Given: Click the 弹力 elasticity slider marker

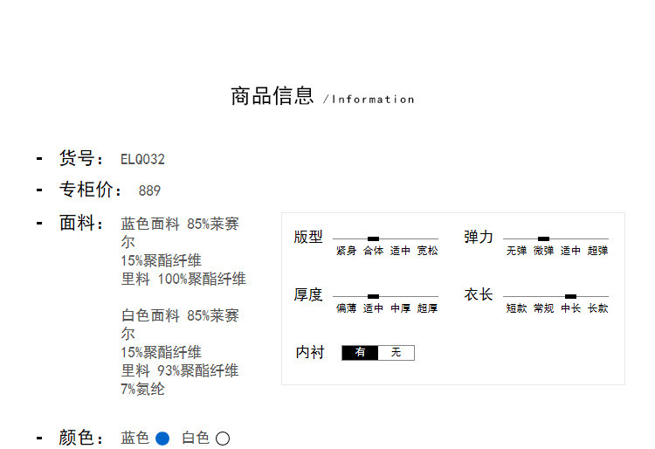Looking at the screenshot, I should click(x=543, y=238).
